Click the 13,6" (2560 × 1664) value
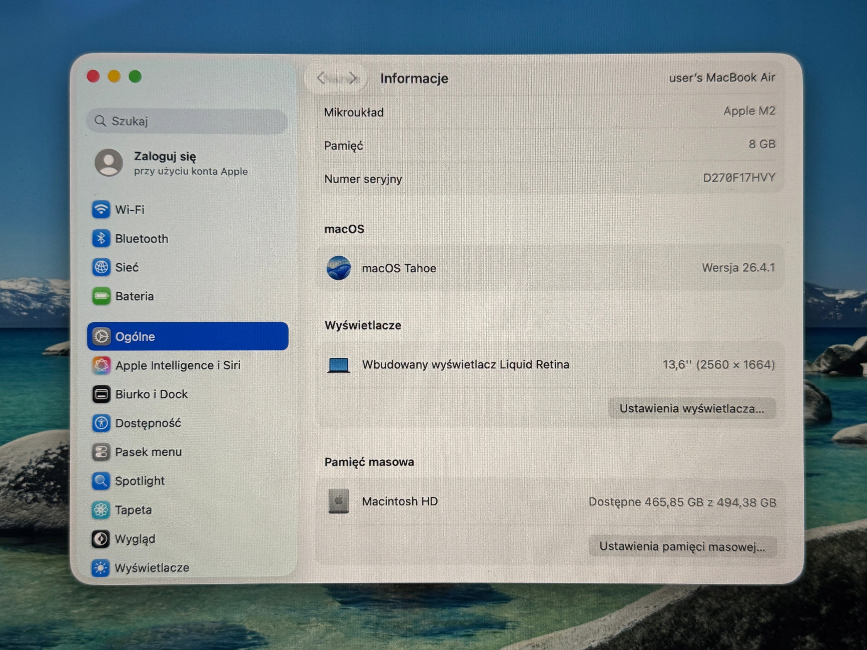 point(719,365)
